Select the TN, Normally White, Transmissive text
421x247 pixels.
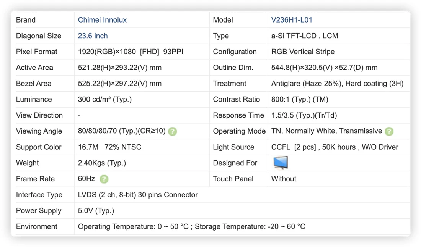click(x=326, y=131)
